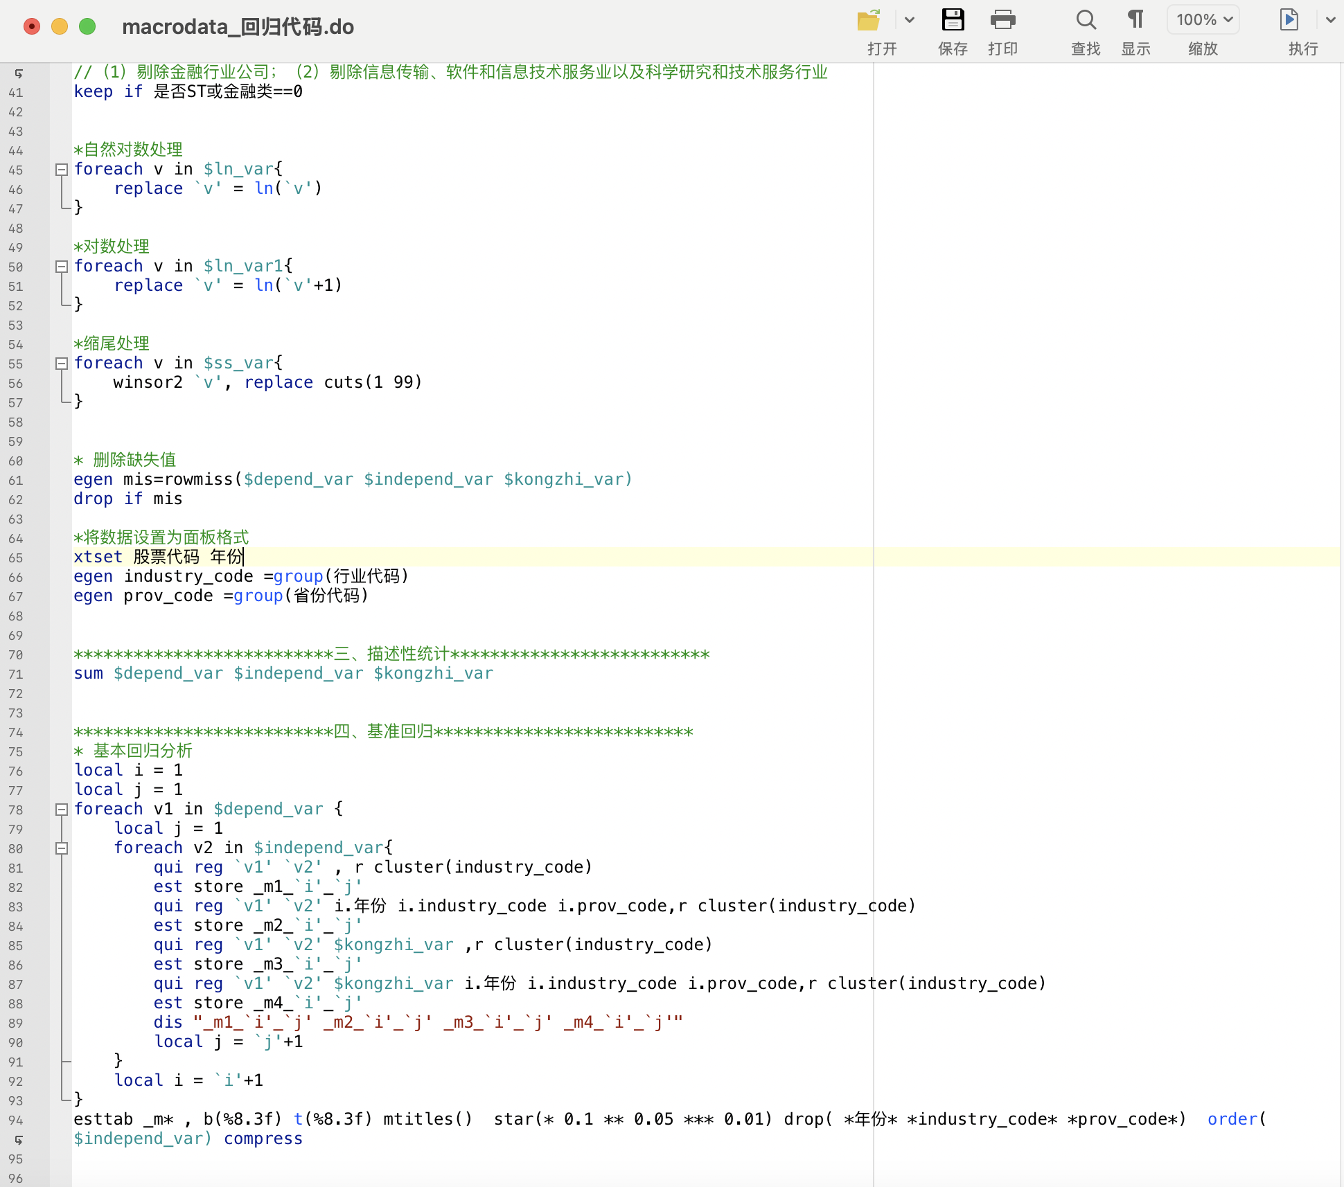Viewport: 1344px width, 1187px height.
Task: Click the Show paragraph mark icon
Action: point(1135,20)
